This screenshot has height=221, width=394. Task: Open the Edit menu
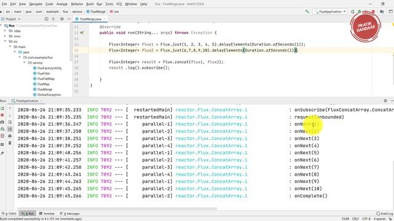(x=13, y=4)
